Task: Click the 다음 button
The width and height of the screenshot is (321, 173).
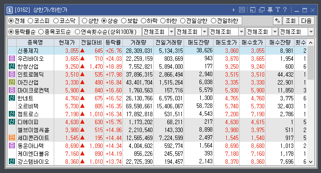Action: (306, 21)
